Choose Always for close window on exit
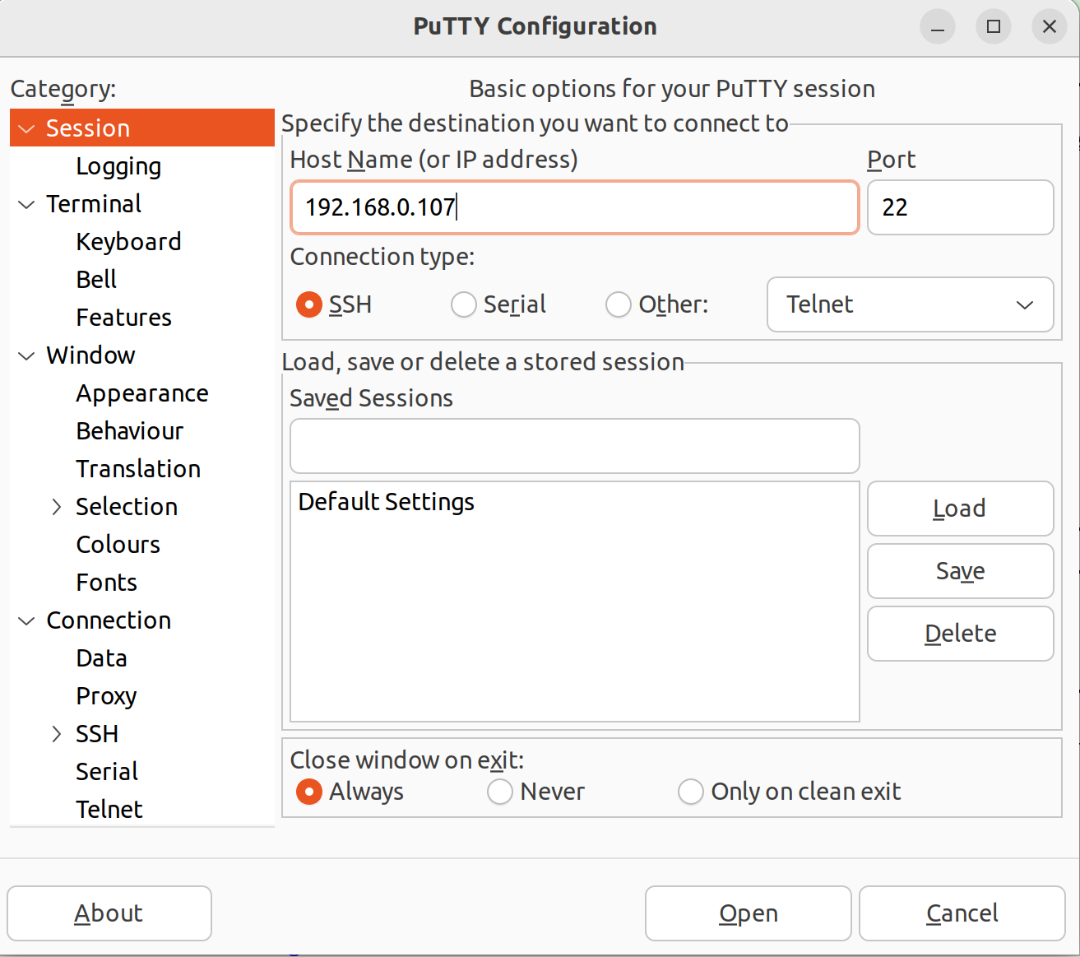This screenshot has width=1080, height=957. coord(309,792)
